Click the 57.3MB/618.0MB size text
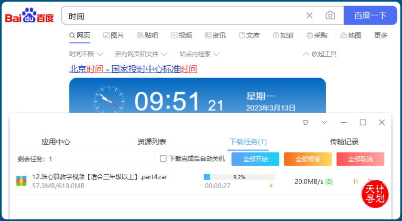 [x=58, y=186]
